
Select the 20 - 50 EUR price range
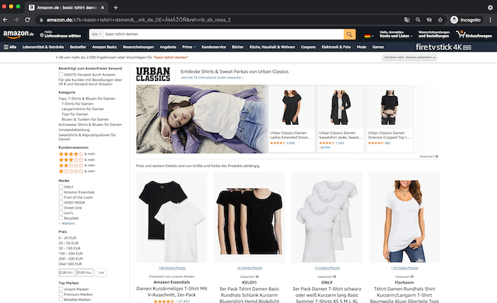tap(68, 244)
